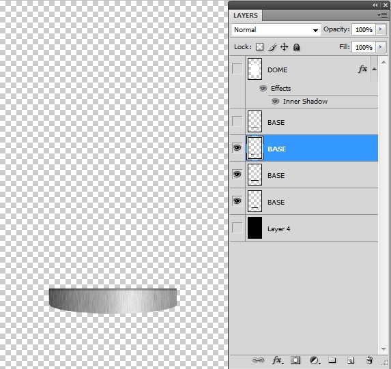The image size is (391, 369).
Task: Create a new layer
Action: pyautogui.click(x=351, y=360)
